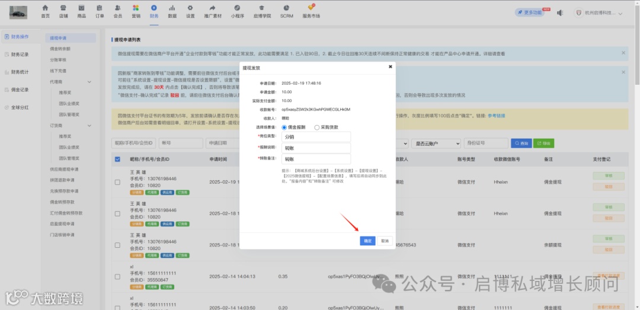Confirm the payout with 确定 button
This screenshot has width=640, height=310.
point(368,241)
